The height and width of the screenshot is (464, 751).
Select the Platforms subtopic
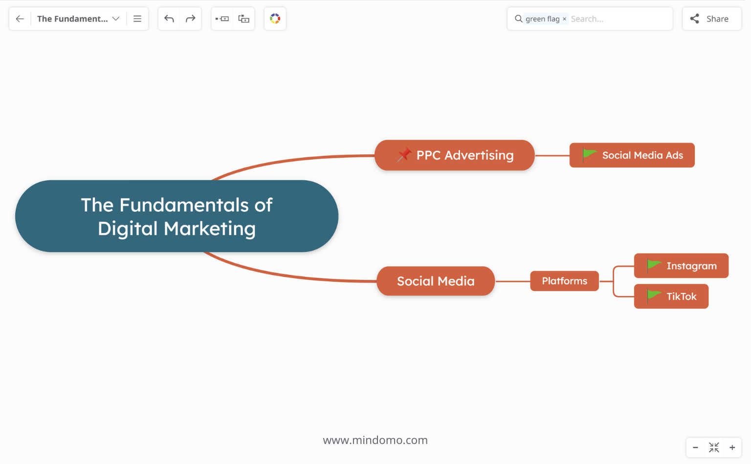pos(564,281)
